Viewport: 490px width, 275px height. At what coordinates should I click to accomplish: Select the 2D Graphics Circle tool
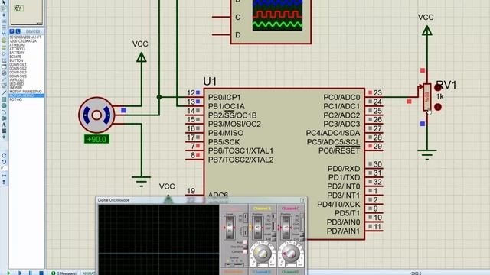coord(4,105)
